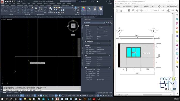Click the Acrobat page number field
This screenshot has width=180, height=101.
[x=146, y=10]
